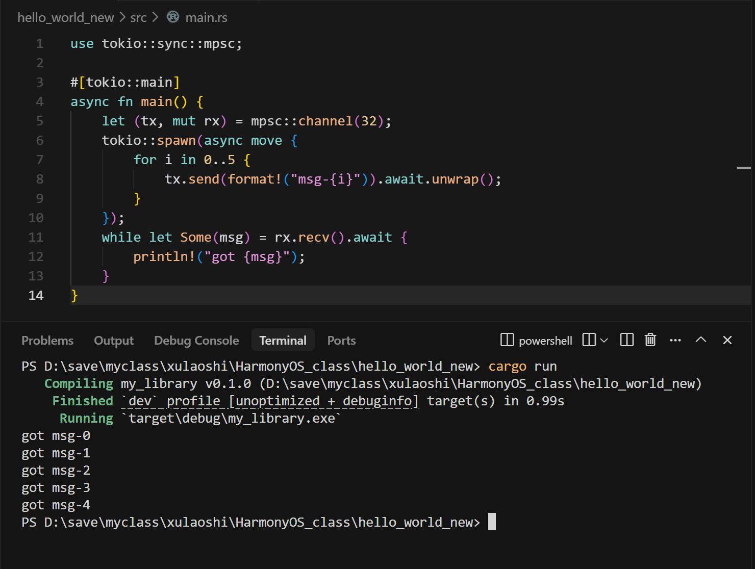755x569 pixels.
Task: Click line number 13 in the gutter
Action: point(36,276)
